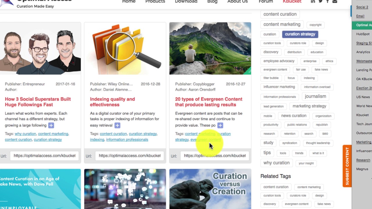The image size is (372, 209).
Task: Select the thought leadership tag
Action: tap(318, 143)
